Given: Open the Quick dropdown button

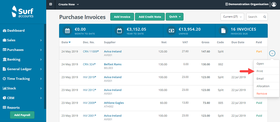Looking at the screenshot, I should [x=175, y=17].
